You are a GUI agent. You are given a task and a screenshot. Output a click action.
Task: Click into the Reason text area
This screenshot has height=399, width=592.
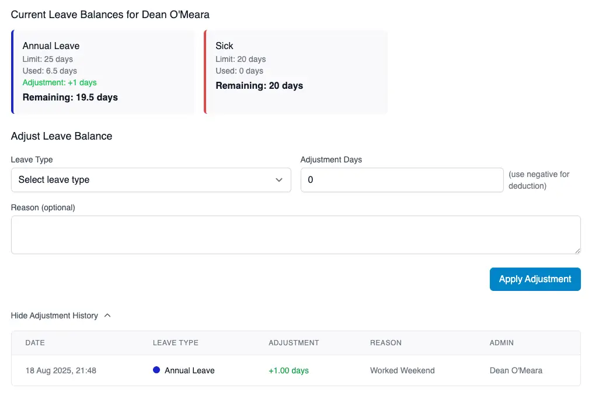click(295, 235)
